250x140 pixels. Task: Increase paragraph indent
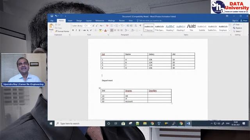(x=131, y=26)
